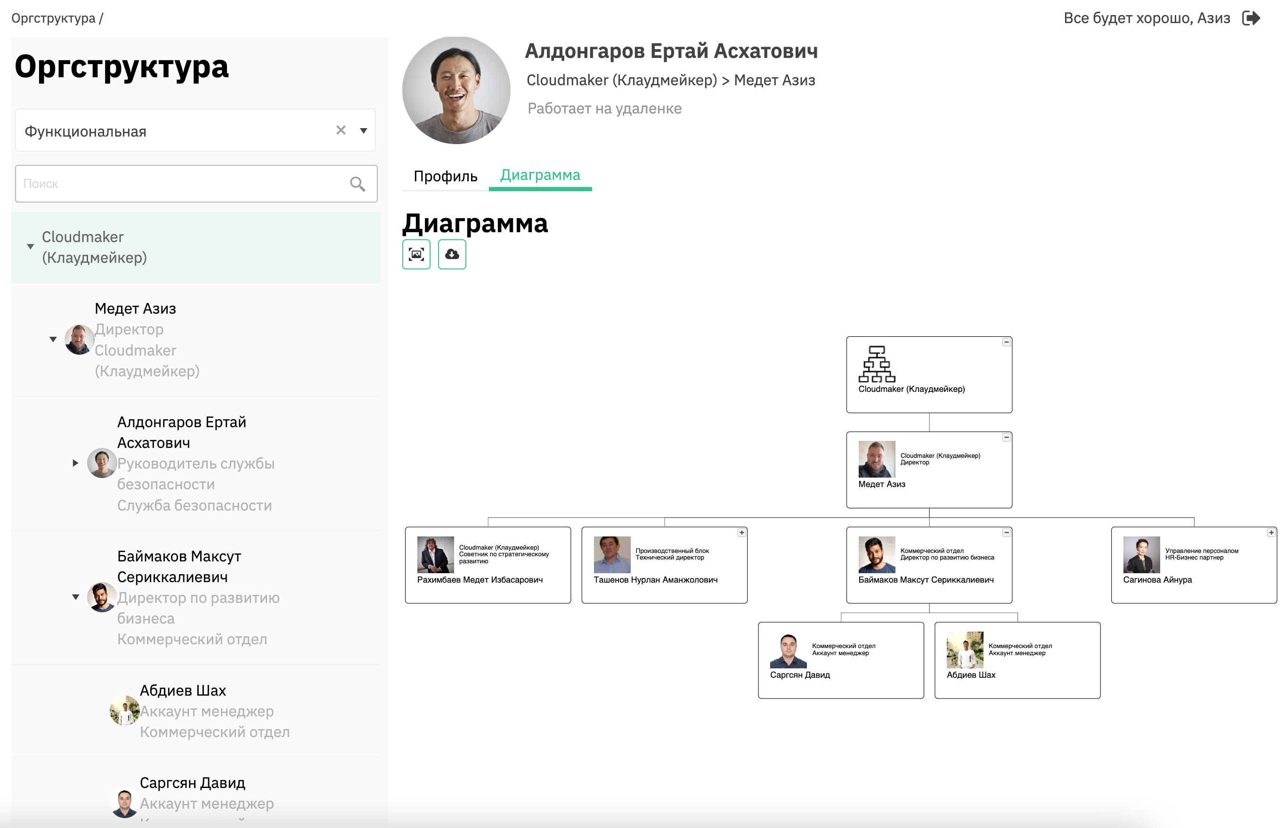Collapse Баймаков Максут Сериккалиевич tree branch
The image size is (1285, 828).
pos(76,597)
